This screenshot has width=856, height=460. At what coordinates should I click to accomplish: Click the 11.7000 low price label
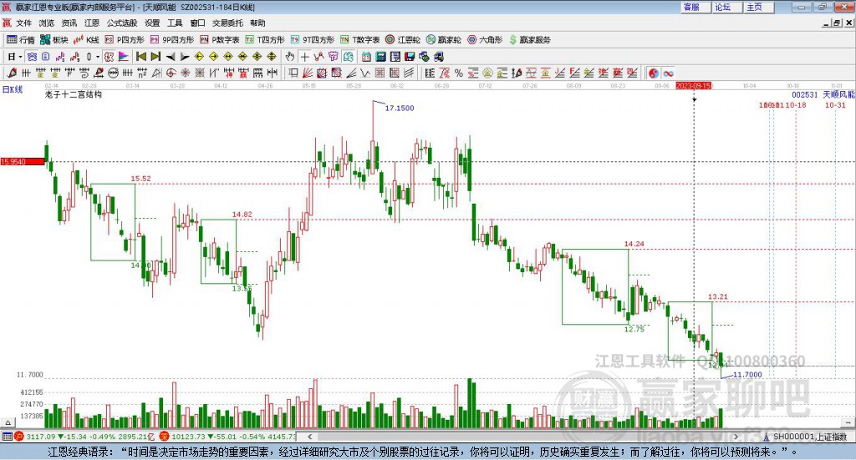747,375
